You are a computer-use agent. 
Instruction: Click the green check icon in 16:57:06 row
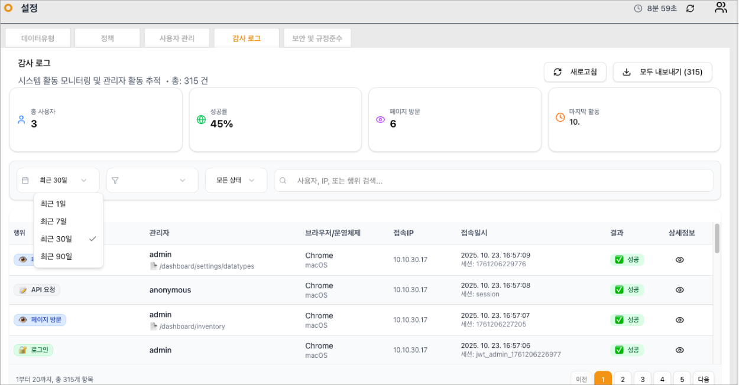tap(619, 350)
